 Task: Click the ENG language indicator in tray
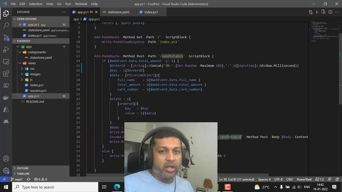point(307,187)
